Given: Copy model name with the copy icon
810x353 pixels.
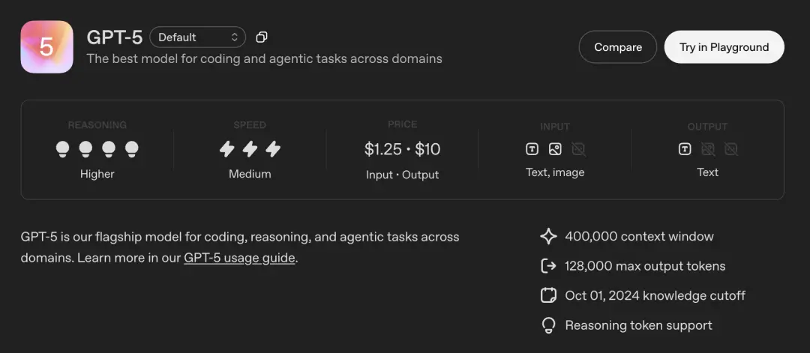Looking at the screenshot, I should pos(262,37).
